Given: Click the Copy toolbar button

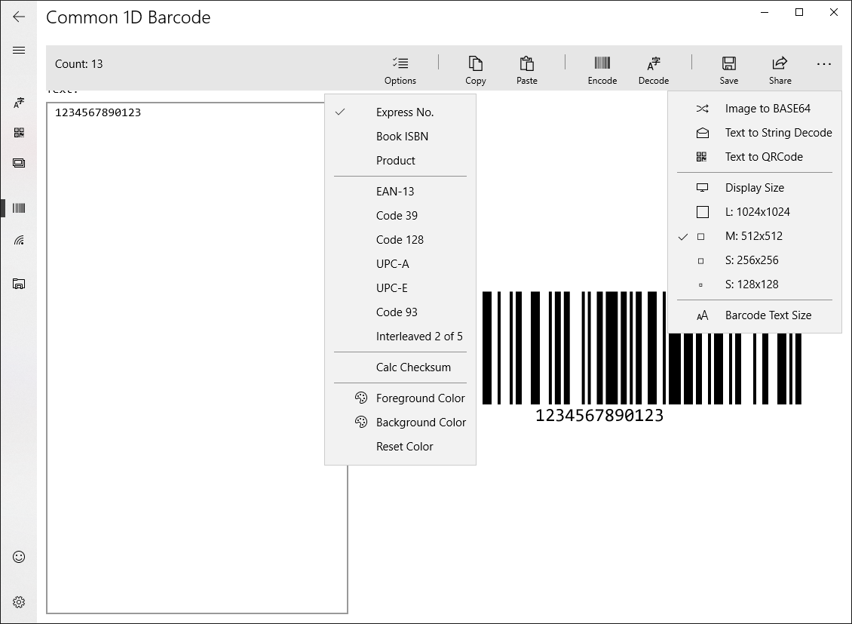Looking at the screenshot, I should [x=476, y=70].
